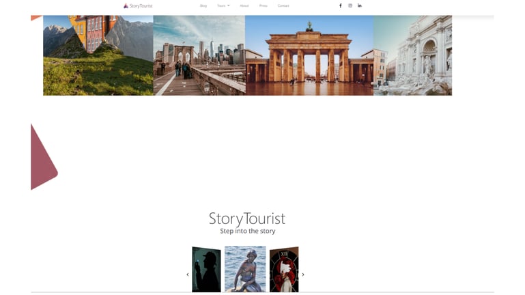525x295 pixels.
Task: Click the carousel previous arrow
Action: pyautogui.click(x=188, y=275)
